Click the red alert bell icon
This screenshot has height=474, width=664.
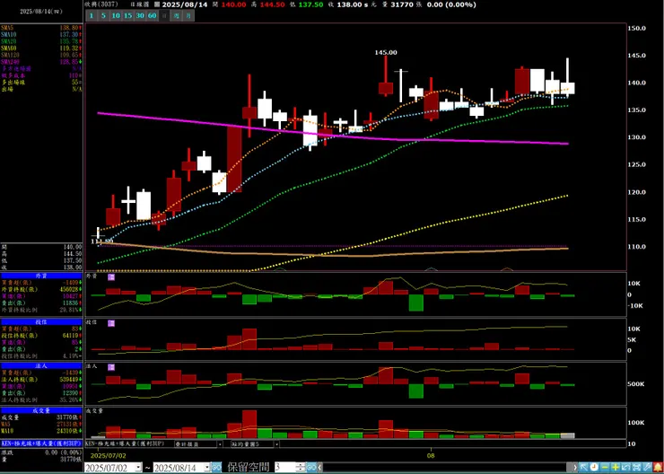click(658, 467)
